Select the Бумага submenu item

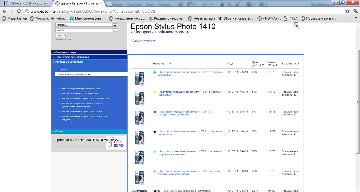63,69
